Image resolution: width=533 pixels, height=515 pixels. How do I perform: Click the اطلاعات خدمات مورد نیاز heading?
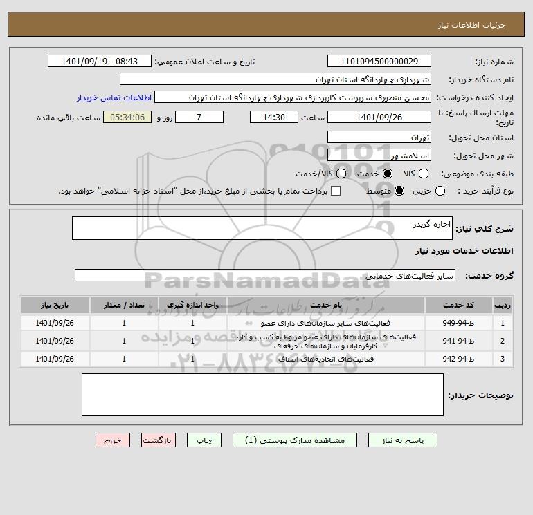coord(464,251)
